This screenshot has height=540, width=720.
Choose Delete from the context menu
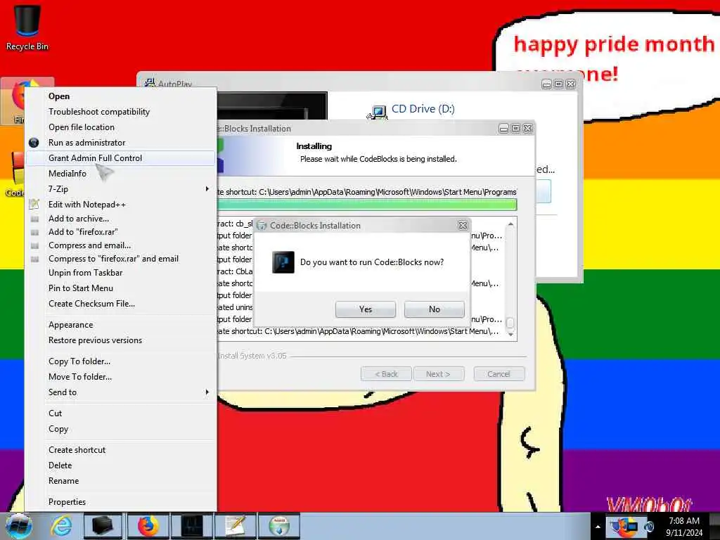[x=120, y=465]
